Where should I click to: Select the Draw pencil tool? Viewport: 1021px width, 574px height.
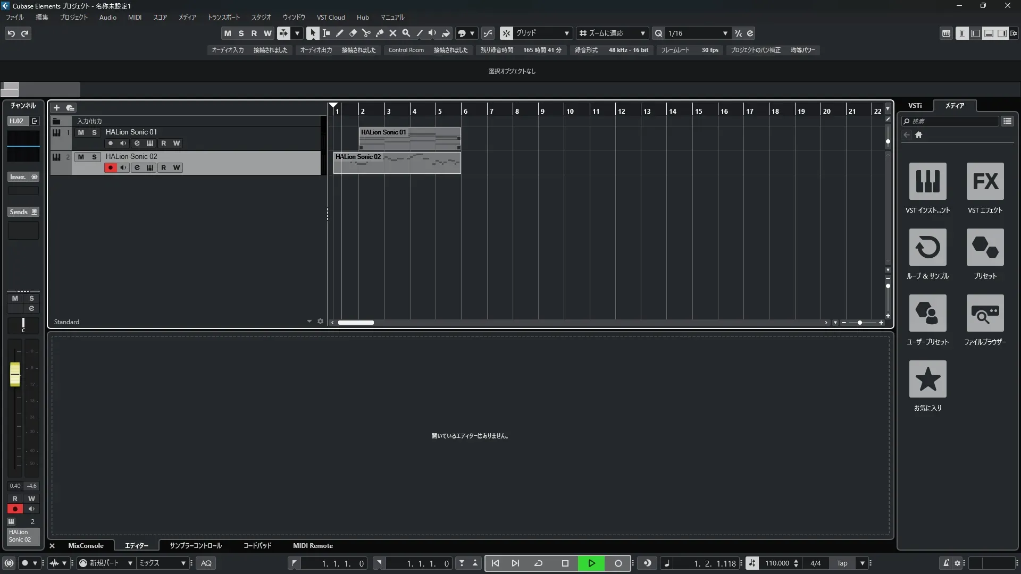(x=340, y=33)
